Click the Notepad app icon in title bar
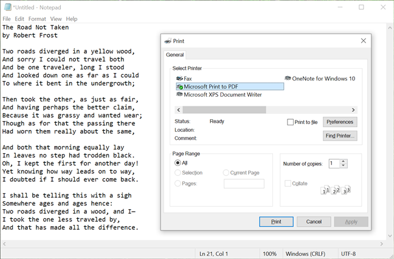The image size is (394, 259). point(7,7)
